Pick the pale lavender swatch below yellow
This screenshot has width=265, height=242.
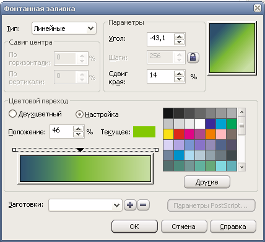coord(168,145)
